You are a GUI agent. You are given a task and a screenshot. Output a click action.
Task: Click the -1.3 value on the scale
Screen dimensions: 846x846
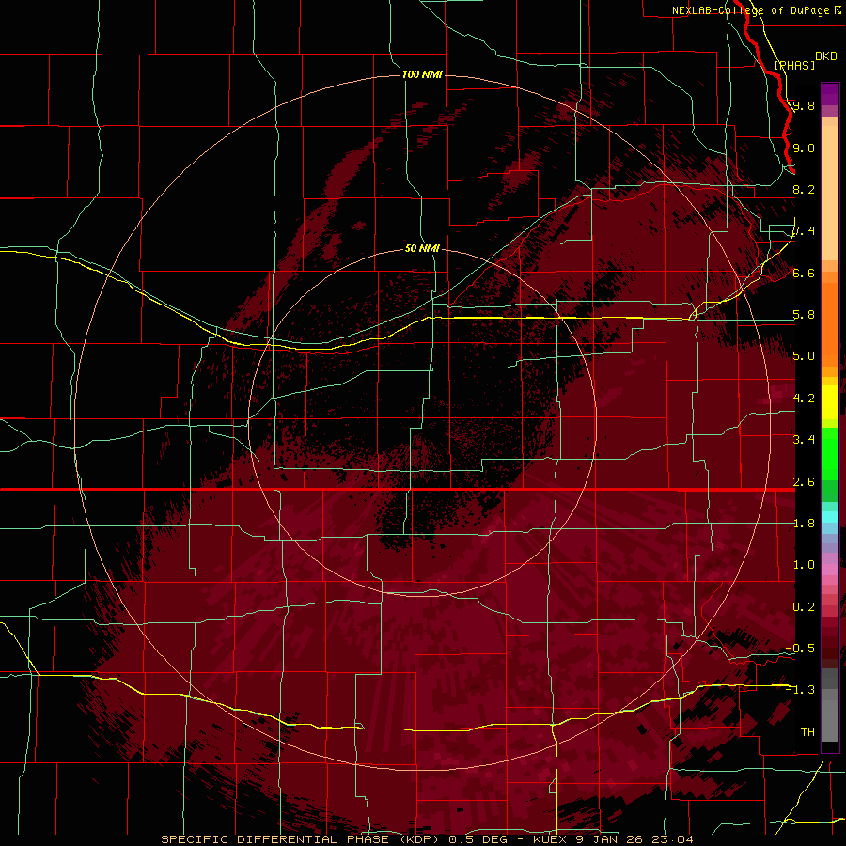[x=800, y=690]
